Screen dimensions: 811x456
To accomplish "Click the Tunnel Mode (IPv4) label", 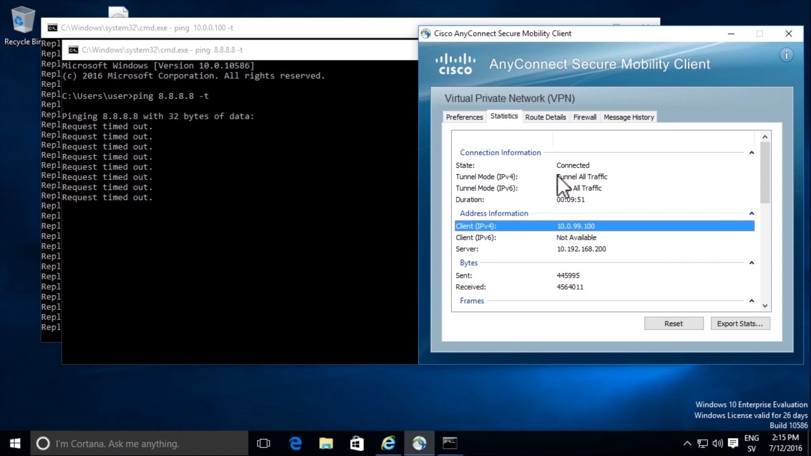I will point(487,177).
